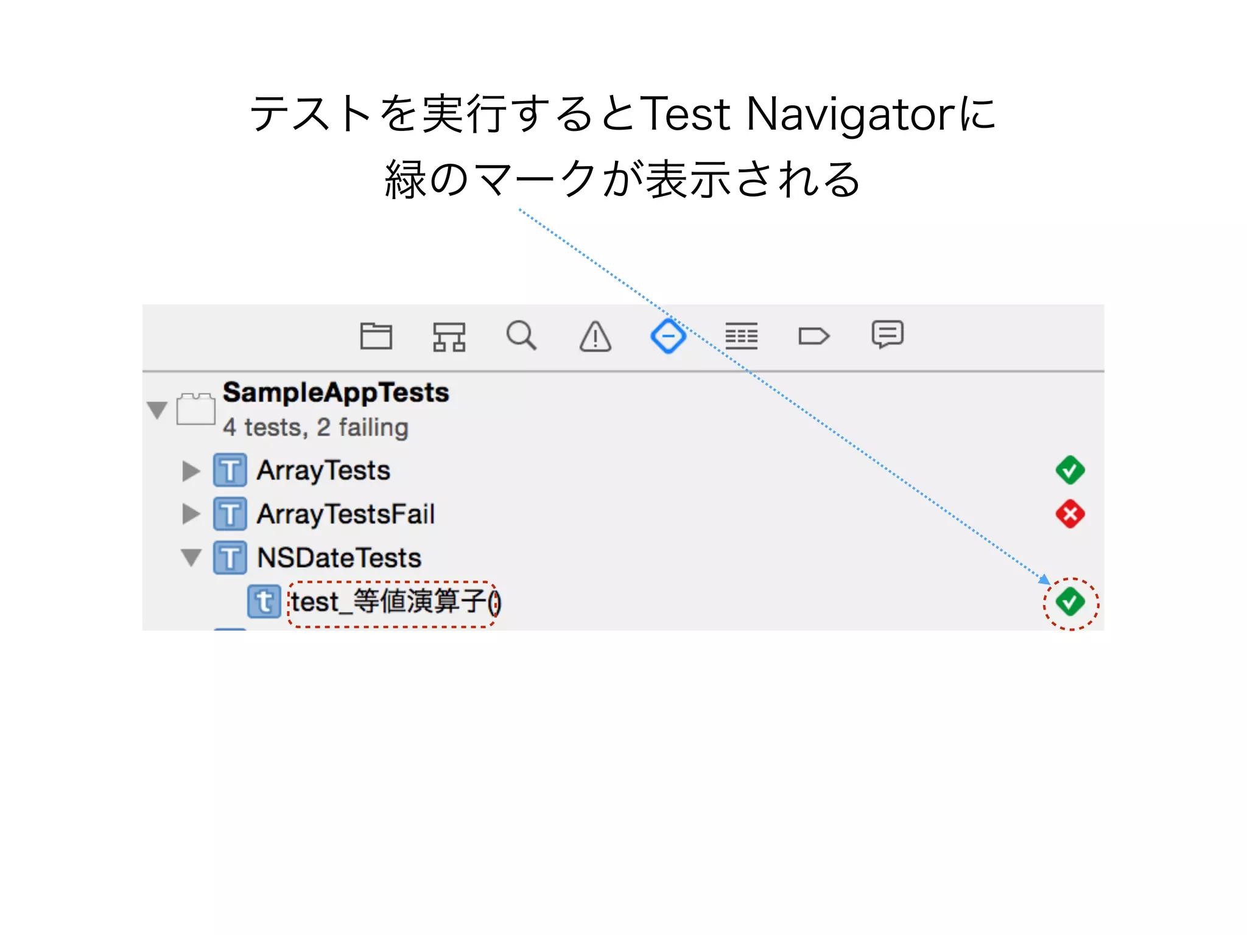Select the Test navigator diamond icon
Image resolution: width=1247 pixels, height=935 pixels.
click(668, 335)
